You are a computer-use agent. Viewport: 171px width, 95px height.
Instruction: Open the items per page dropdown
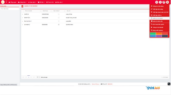click(38, 77)
